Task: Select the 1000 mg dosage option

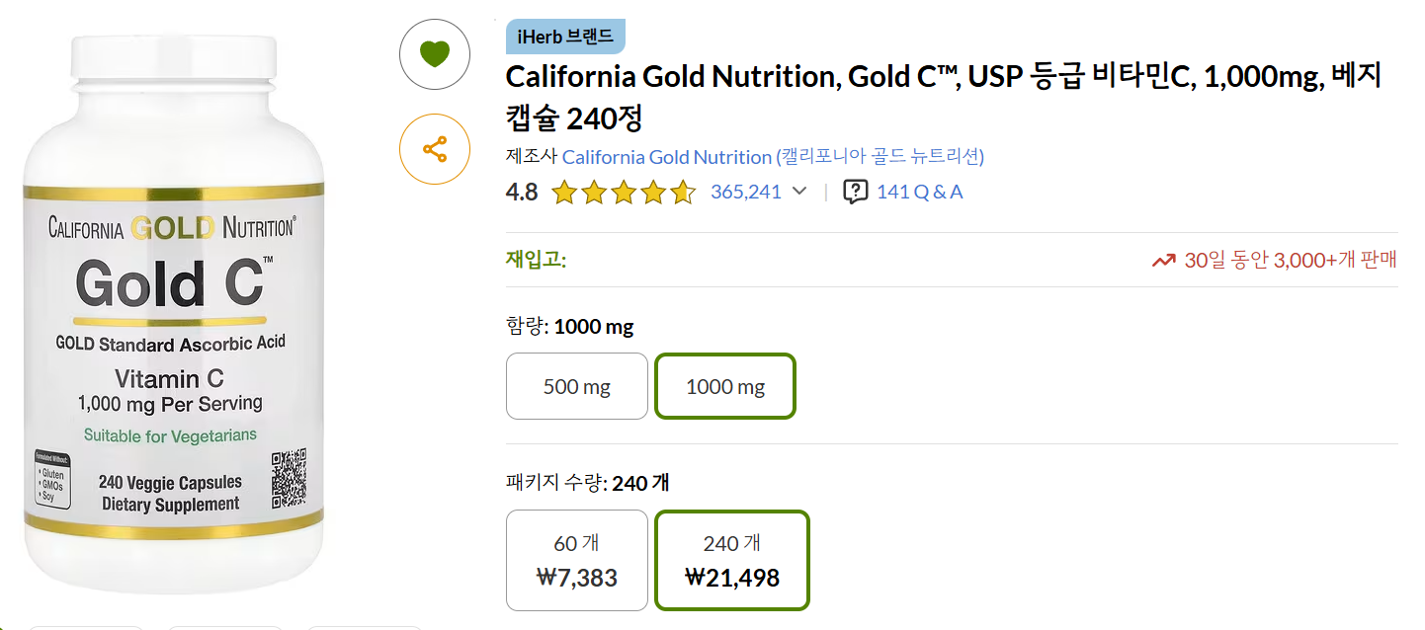Action: tap(725, 386)
